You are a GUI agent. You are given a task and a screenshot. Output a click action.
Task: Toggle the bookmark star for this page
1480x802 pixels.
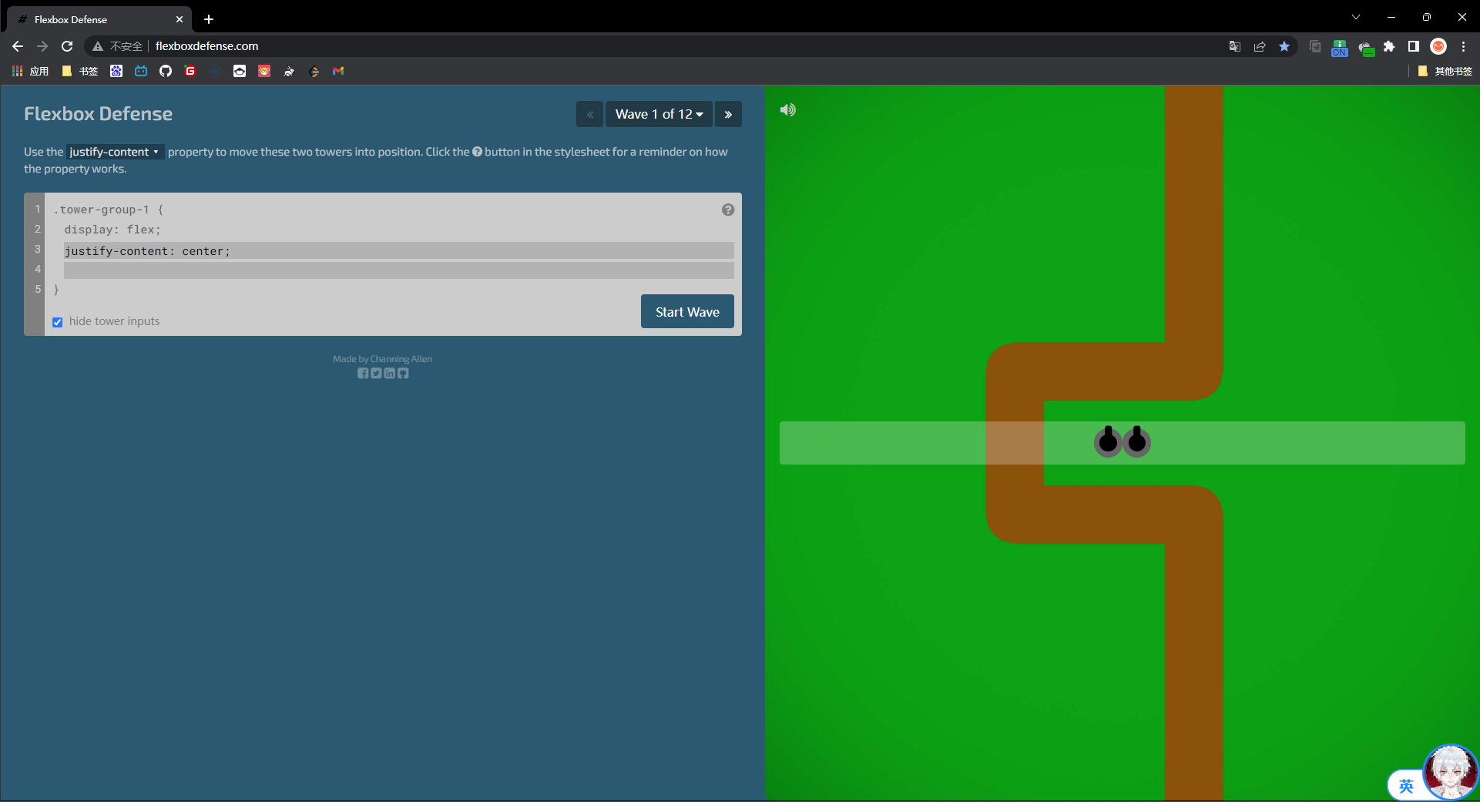[1284, 46]
